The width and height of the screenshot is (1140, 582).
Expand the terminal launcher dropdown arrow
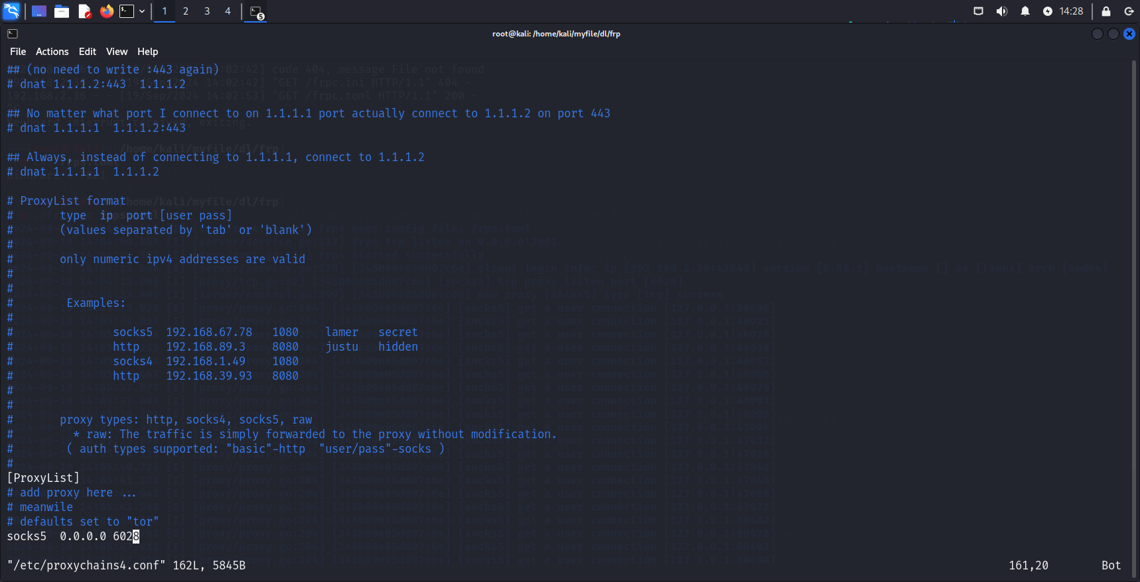(x=142, y=11)
